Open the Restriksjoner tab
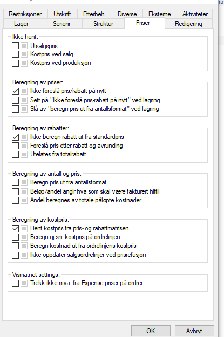Image resolution: width=224 pixels, height=337 pixels. point(25,14)
